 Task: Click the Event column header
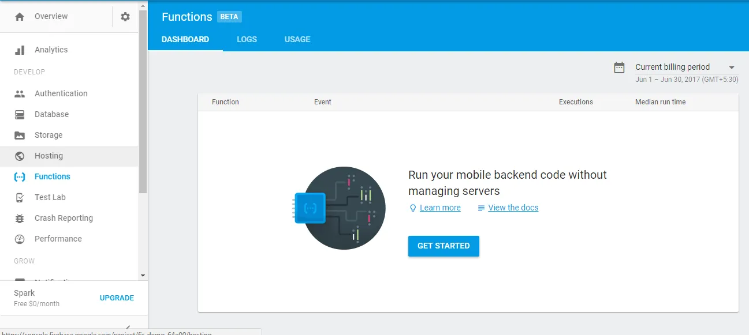[x=323, y=102]
